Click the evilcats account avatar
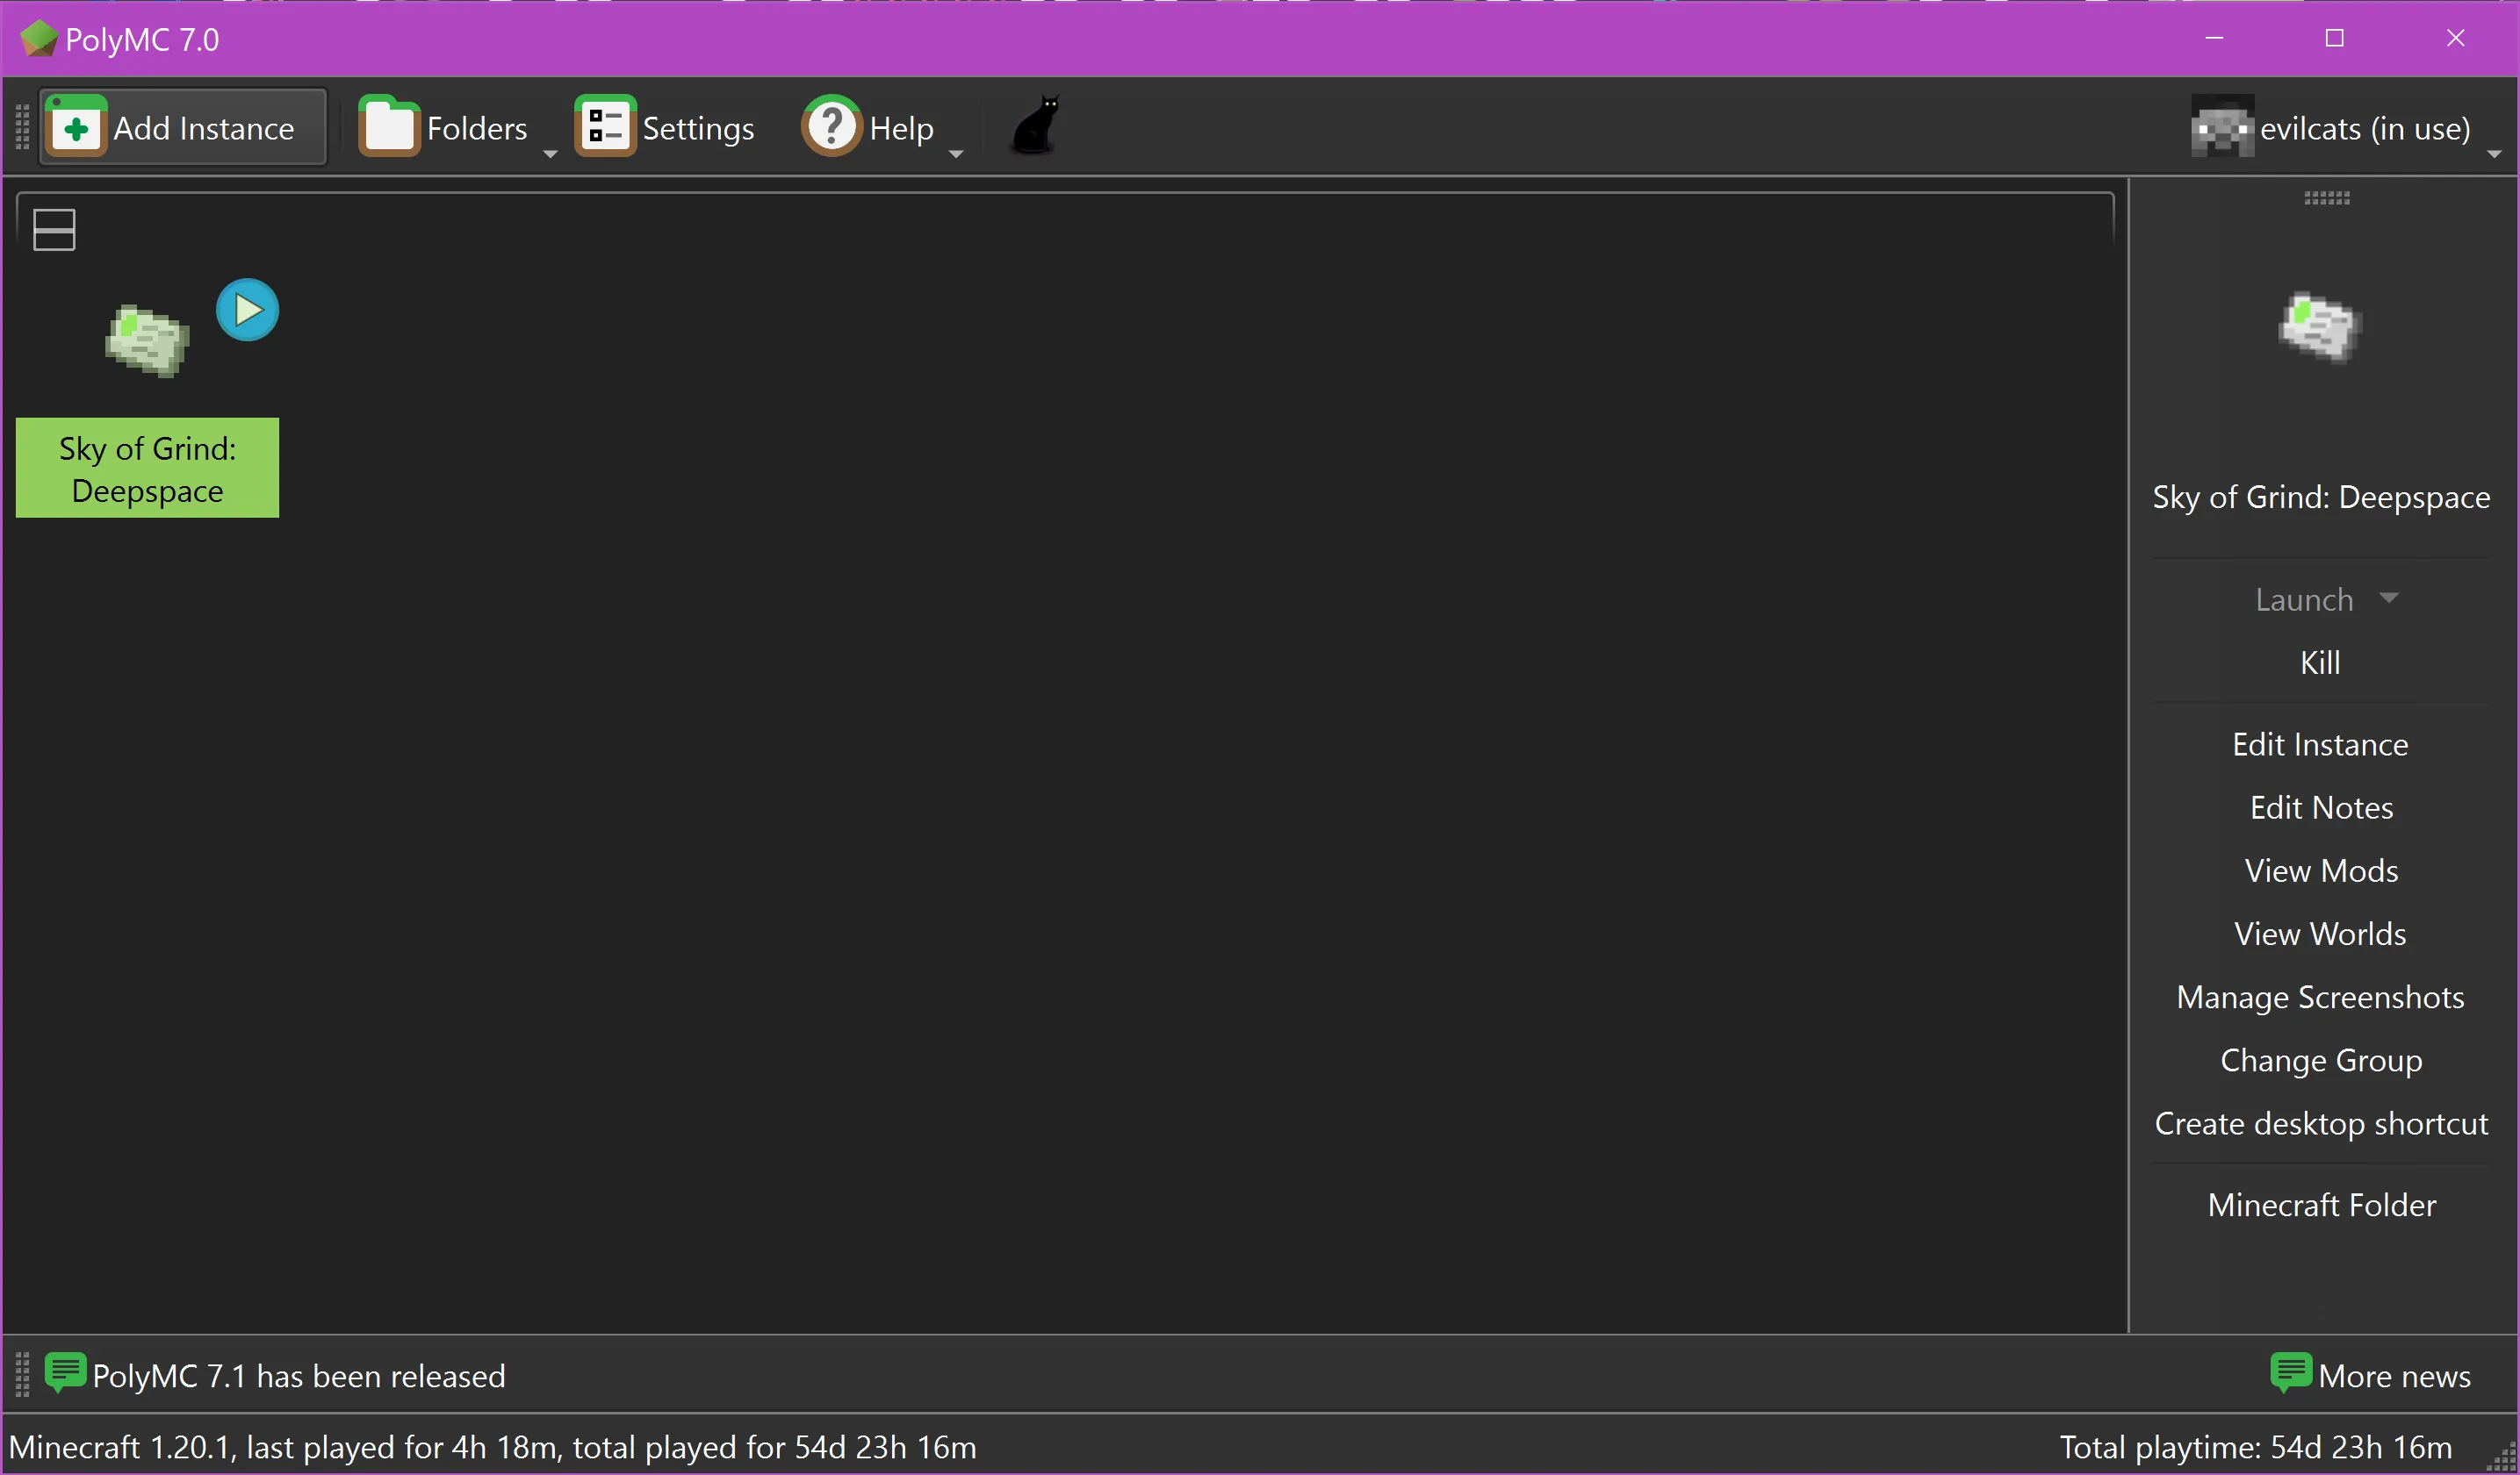Screen dimensions: 2520x1475 [2222, 127]
